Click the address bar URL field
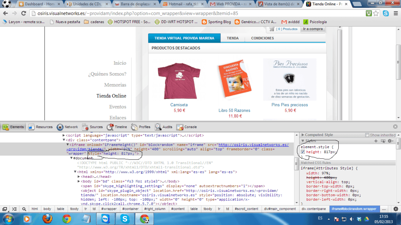Screen dimensions: 401x225 click(x=197, y=13)
